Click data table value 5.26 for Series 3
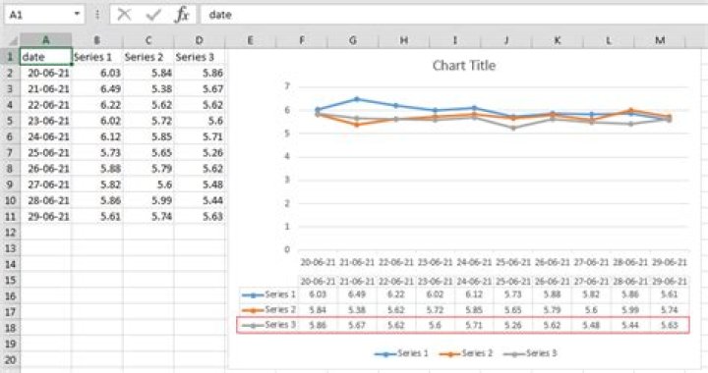This screenshot has width=708, height=373. pos(513,325)
